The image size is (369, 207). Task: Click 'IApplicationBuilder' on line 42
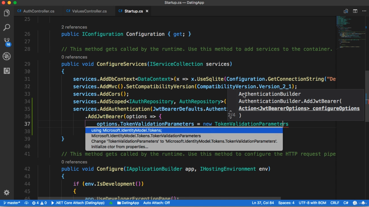coord(154,169)
